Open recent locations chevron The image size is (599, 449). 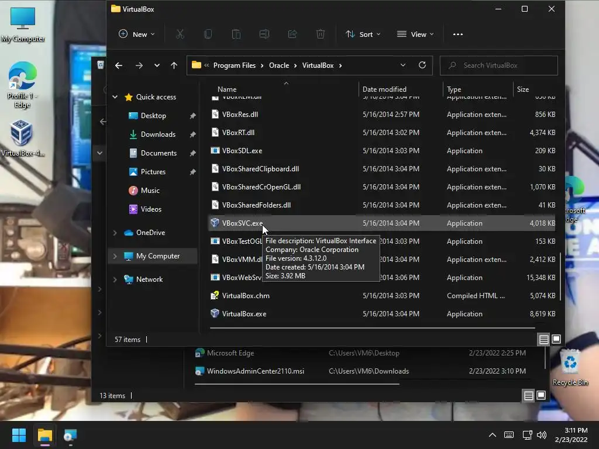point(157,65)
